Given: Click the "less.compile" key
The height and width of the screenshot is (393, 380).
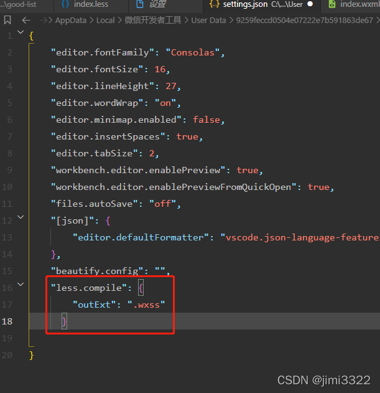Looking at the screenshot, I should click(89, 288).
